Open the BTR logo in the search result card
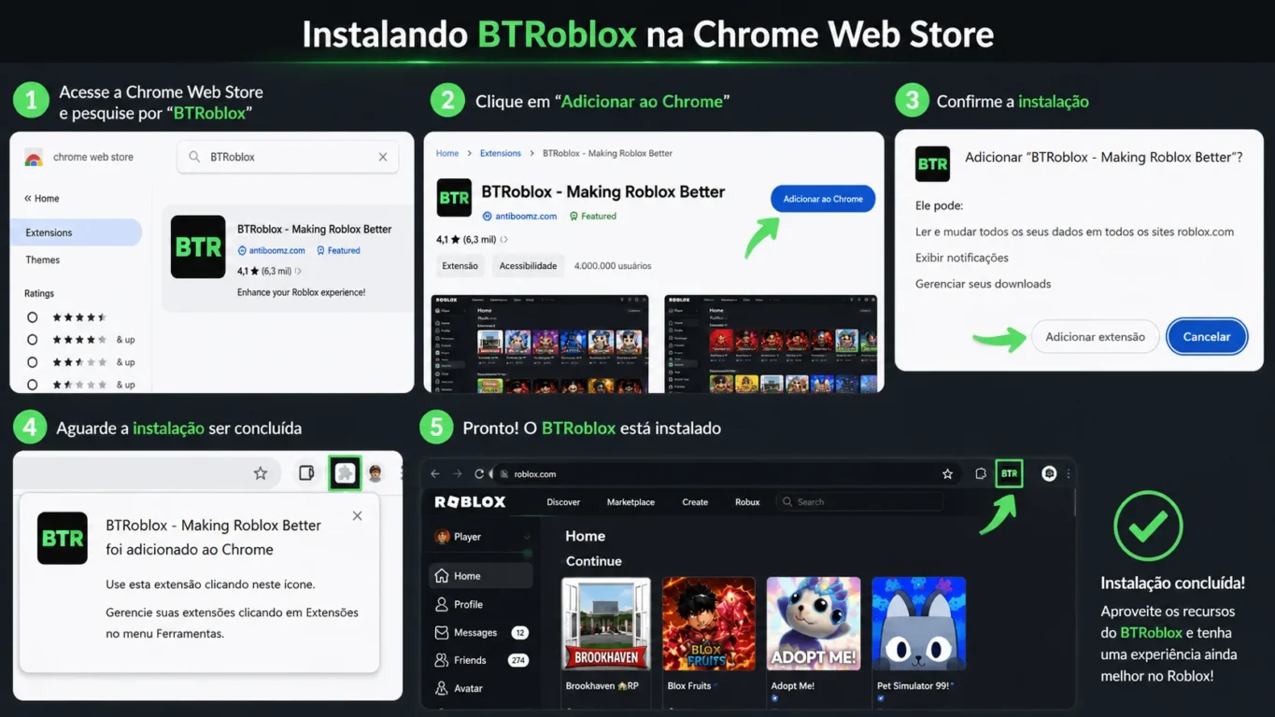1275x717 pixels. click(198, 246)
